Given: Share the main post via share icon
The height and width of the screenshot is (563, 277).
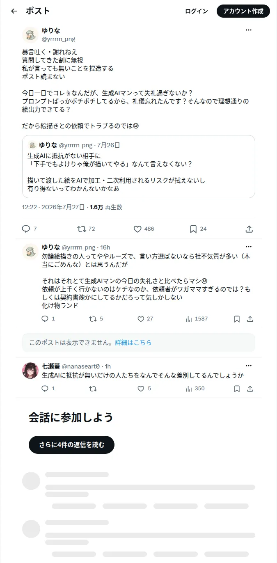Looking at the screenshot, I should tap(249, 229).
